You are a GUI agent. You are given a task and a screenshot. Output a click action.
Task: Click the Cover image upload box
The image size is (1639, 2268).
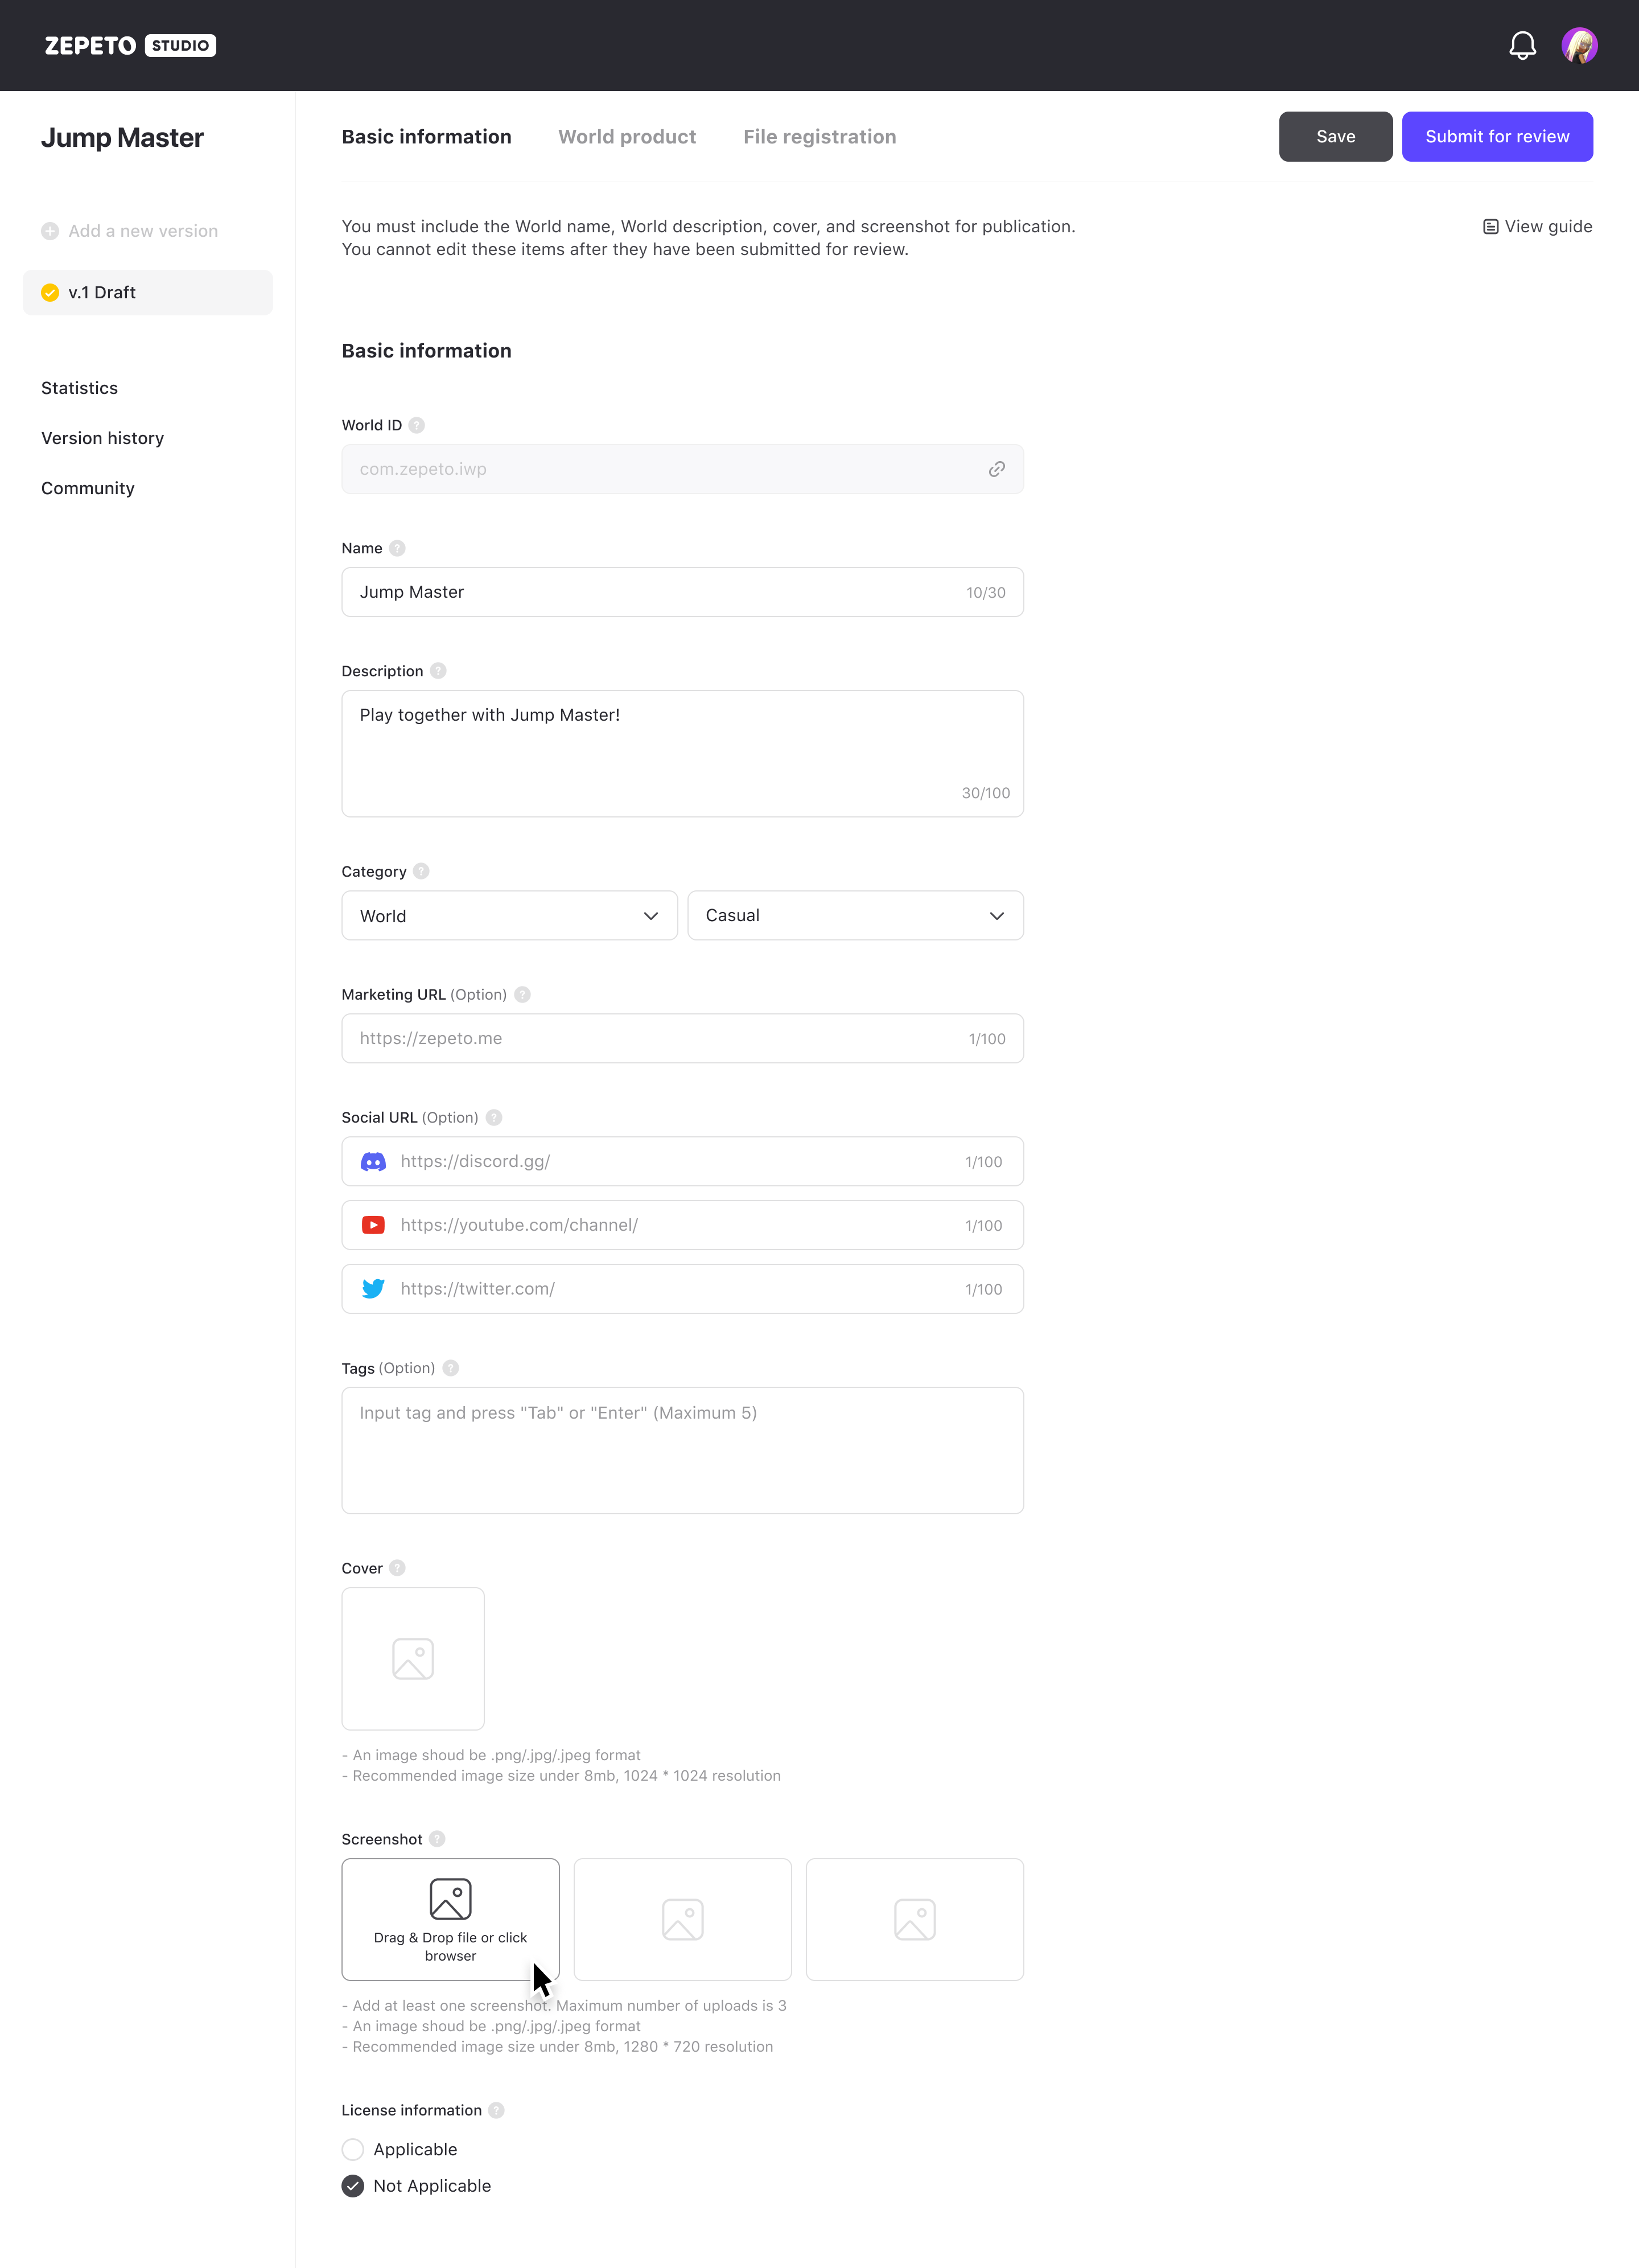pos(413,1659)
